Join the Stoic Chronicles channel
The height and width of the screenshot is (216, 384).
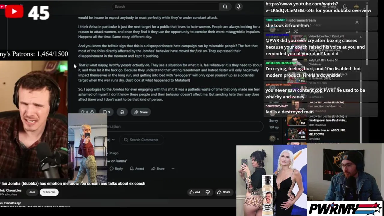click(32, 192)
